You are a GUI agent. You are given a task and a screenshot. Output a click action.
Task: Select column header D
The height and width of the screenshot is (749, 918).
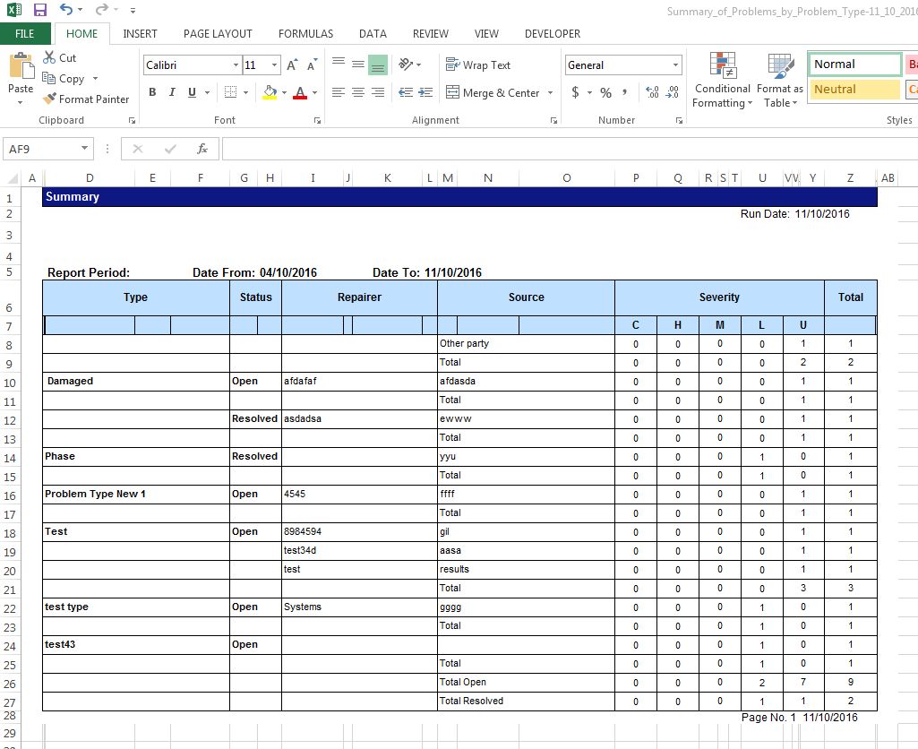[x=90, y=177]
